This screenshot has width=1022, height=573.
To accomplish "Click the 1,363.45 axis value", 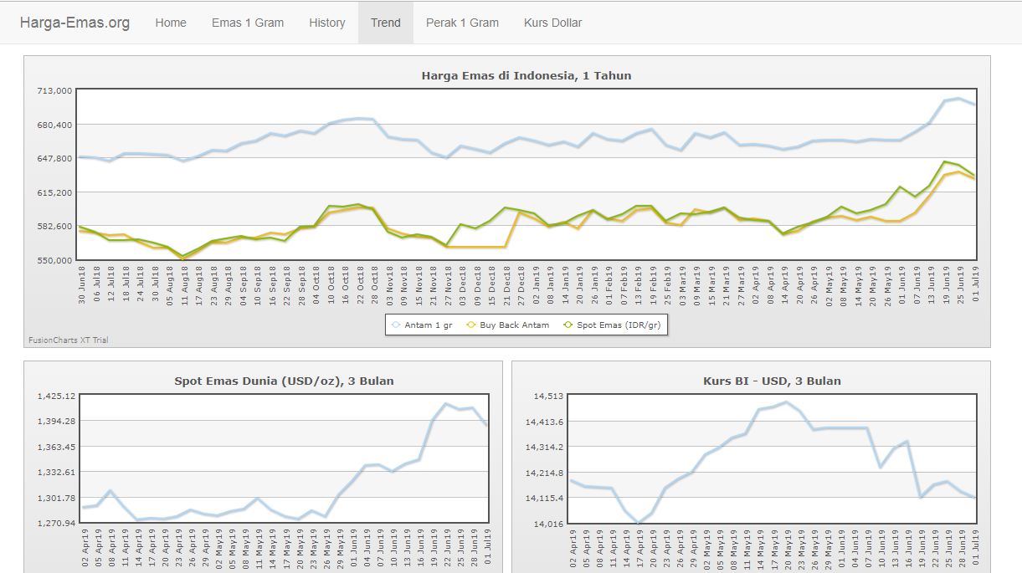I will pyautogui.click(x=56, y=447).
